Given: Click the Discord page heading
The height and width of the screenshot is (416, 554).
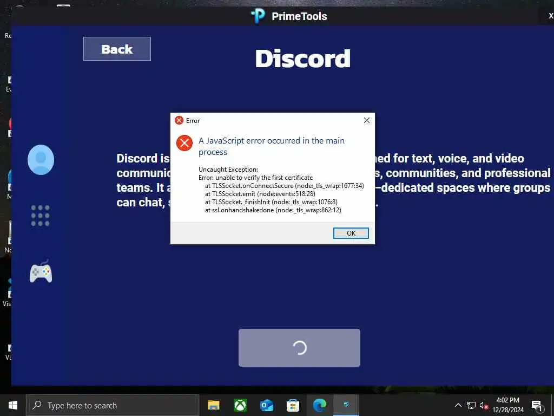Looking at the screenshot, I should click(303, 58).
